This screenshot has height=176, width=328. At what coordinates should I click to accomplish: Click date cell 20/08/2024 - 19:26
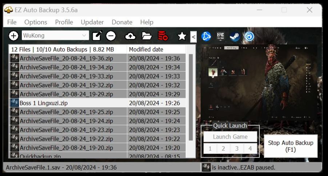(x=155, y=103)
